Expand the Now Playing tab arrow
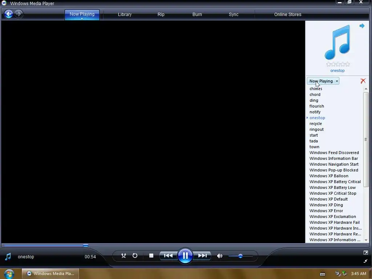 82,19
